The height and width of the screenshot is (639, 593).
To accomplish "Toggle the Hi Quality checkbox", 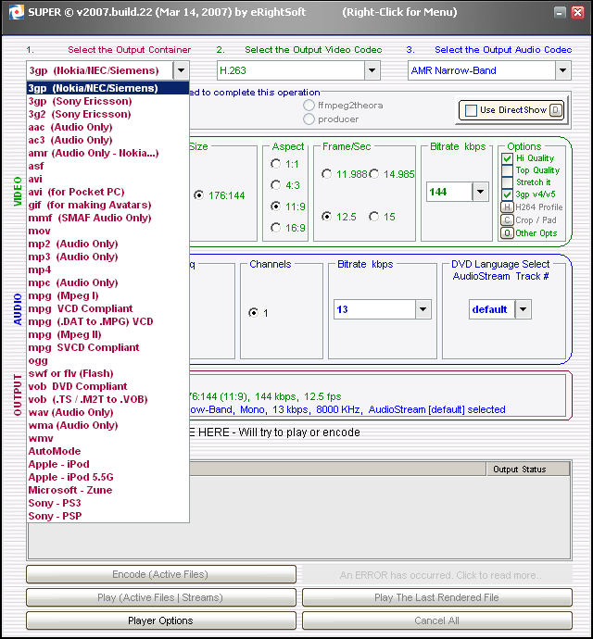I will [507, 158].
